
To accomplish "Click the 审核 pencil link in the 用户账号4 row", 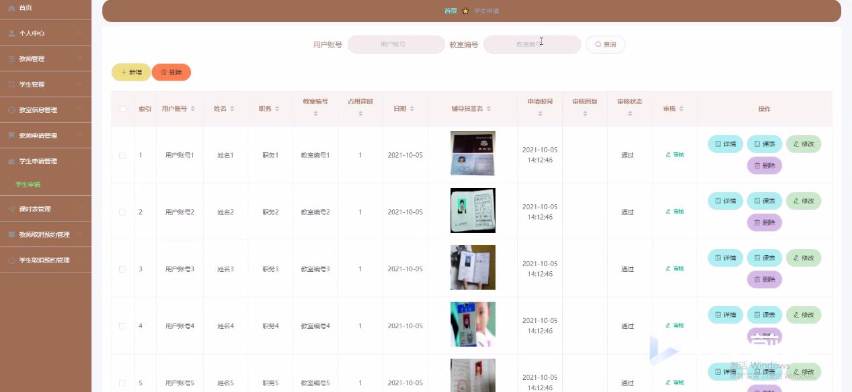I will pos(674,326).
